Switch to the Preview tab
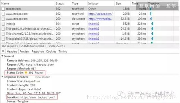Image resolution: width=180 pixels, height=103 pixels. click(24, 51)
